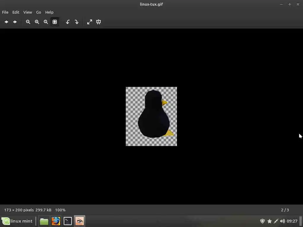Go to the previous image arrow

[x=7, y=22]
